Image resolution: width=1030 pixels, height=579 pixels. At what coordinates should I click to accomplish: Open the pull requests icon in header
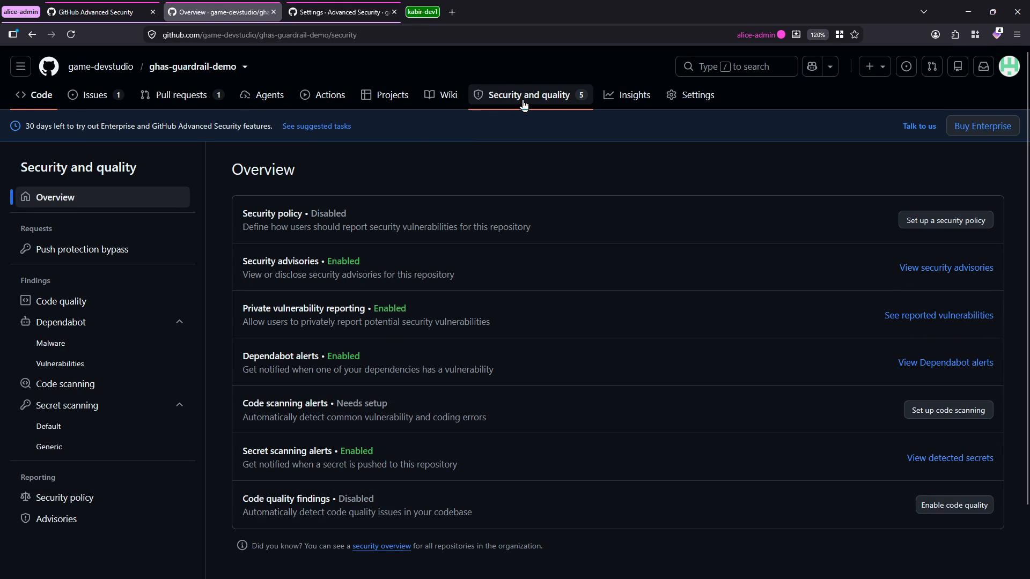pos(932,66)
